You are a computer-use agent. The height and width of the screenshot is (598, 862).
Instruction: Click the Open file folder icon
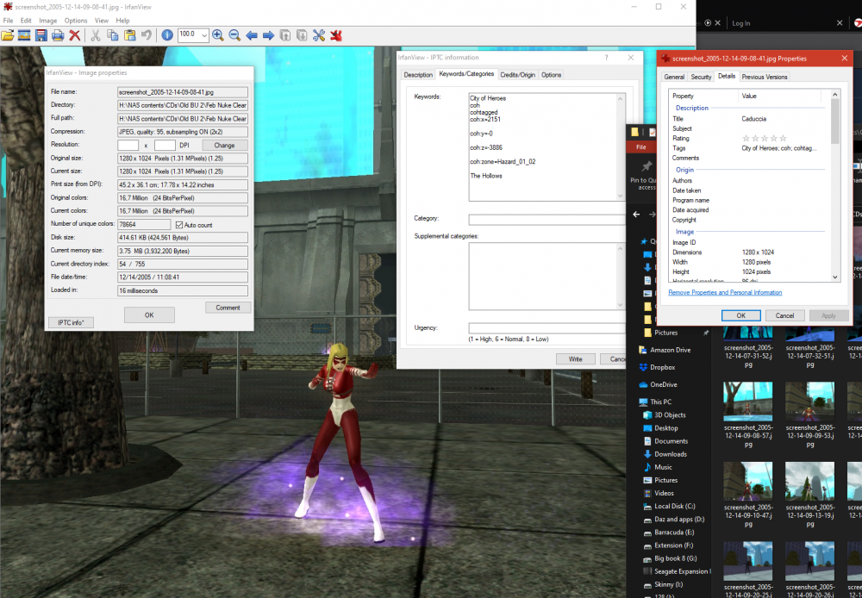coord(8,35)
